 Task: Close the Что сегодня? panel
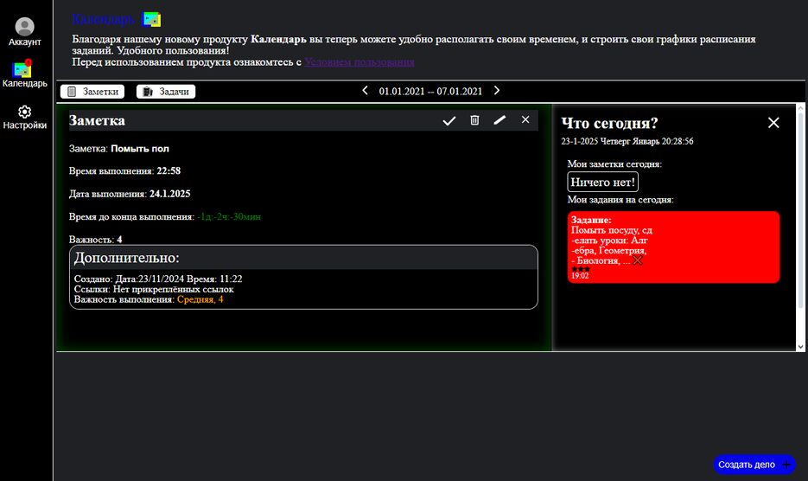point(773,123)
